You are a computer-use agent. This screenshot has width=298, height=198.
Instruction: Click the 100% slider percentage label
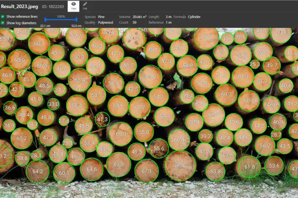(x=61, y=16)
